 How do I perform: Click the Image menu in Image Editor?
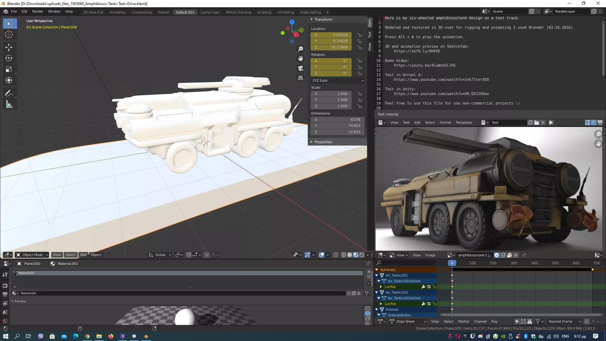point(430,255)
